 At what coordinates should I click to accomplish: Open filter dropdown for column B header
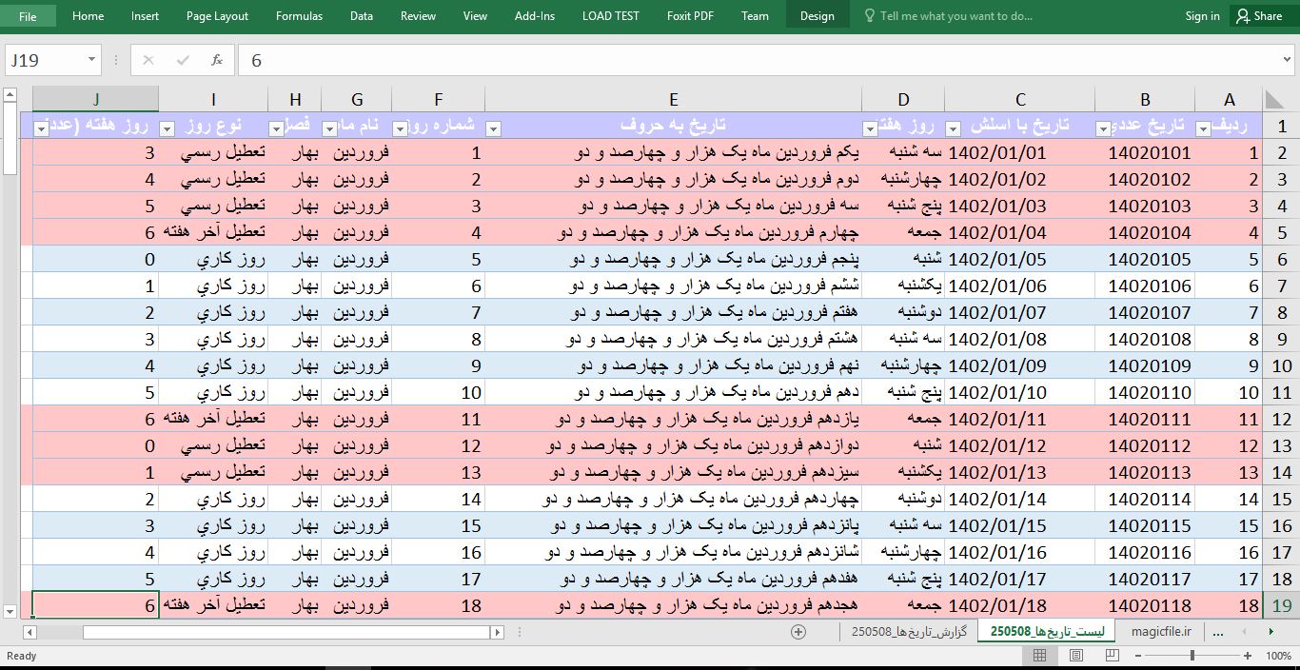click(1103, 128)
